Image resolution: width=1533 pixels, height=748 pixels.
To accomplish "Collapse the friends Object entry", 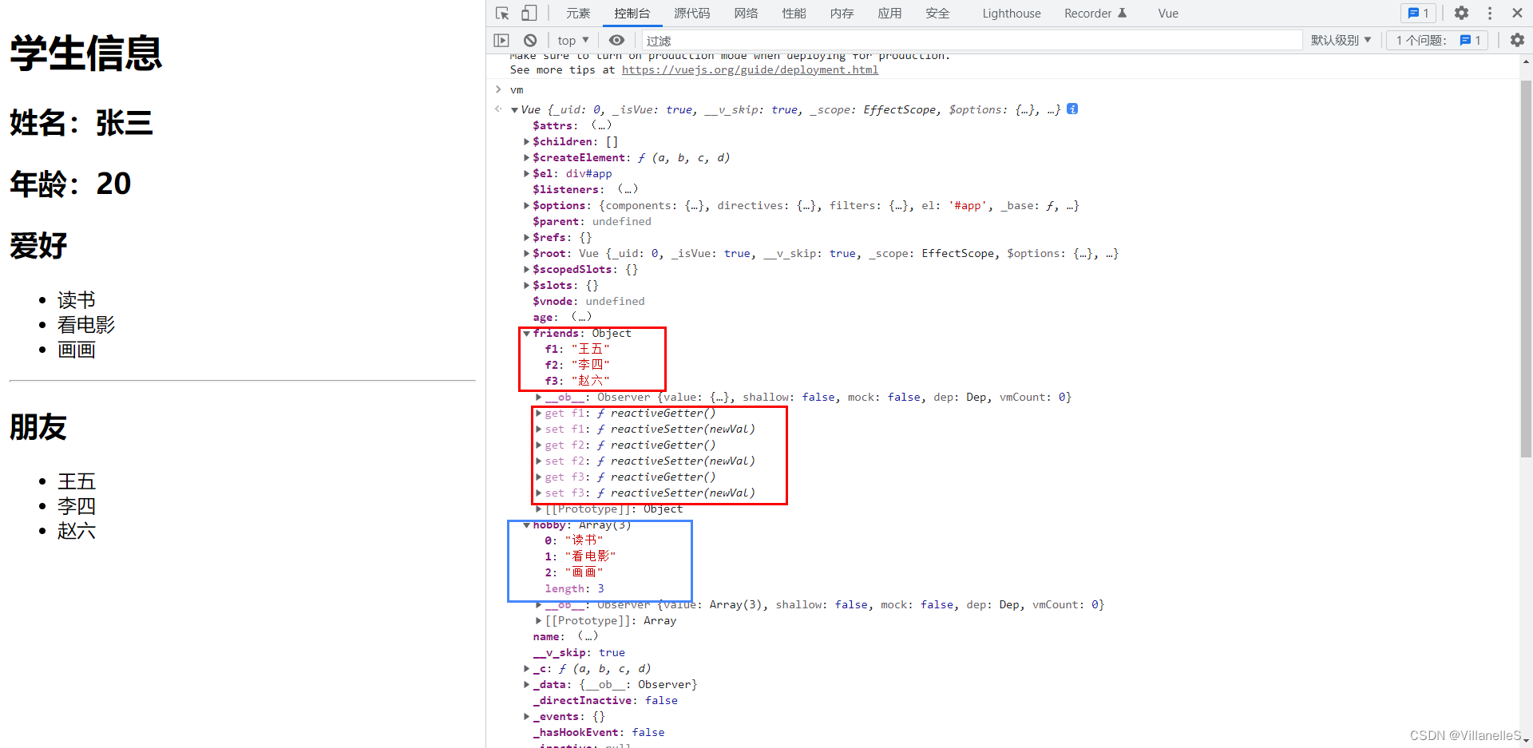I will pos(527,334).
